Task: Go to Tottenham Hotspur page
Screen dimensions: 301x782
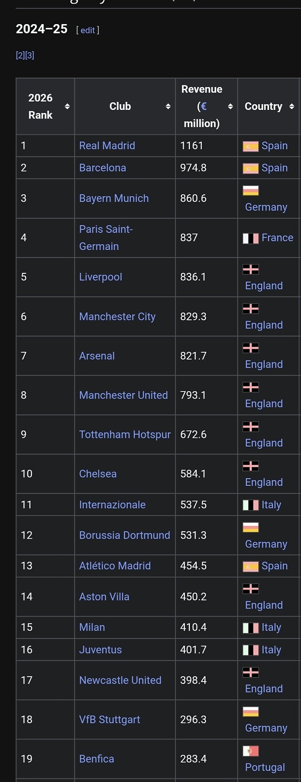Action: [125, 434]
